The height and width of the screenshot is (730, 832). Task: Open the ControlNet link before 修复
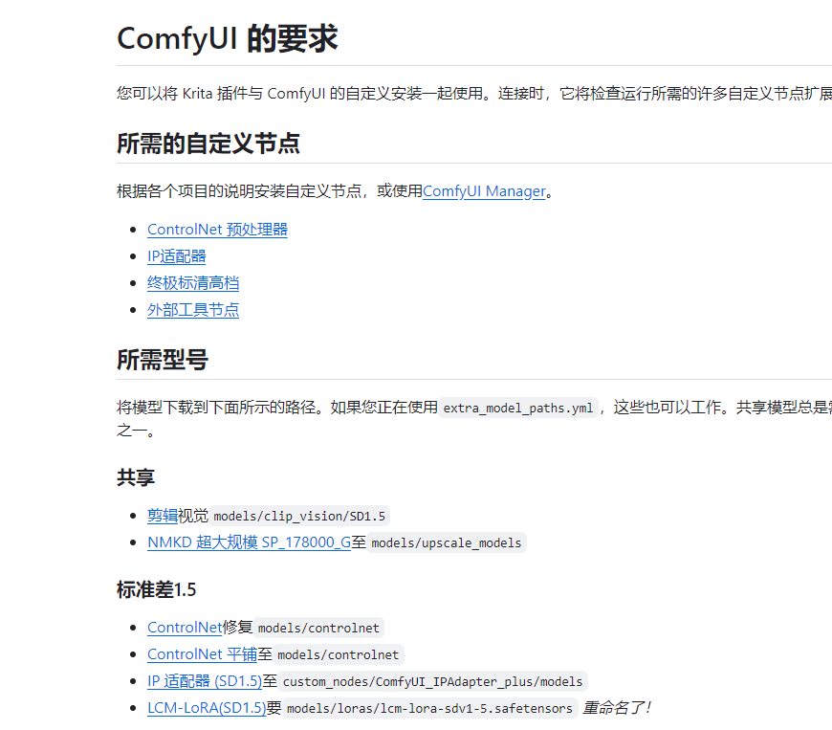click(185, 628)
